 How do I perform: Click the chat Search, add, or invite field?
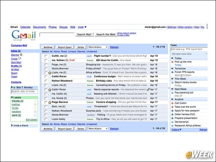click(x=24, y=91)
